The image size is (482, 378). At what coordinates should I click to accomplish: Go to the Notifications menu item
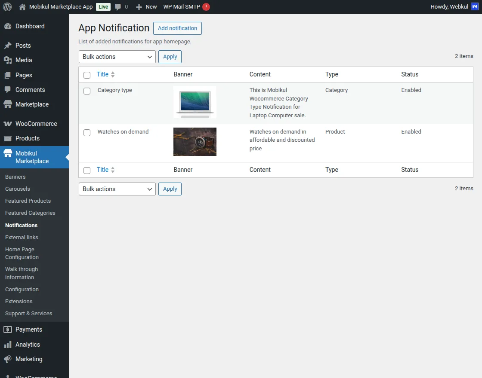coord(21,225)
